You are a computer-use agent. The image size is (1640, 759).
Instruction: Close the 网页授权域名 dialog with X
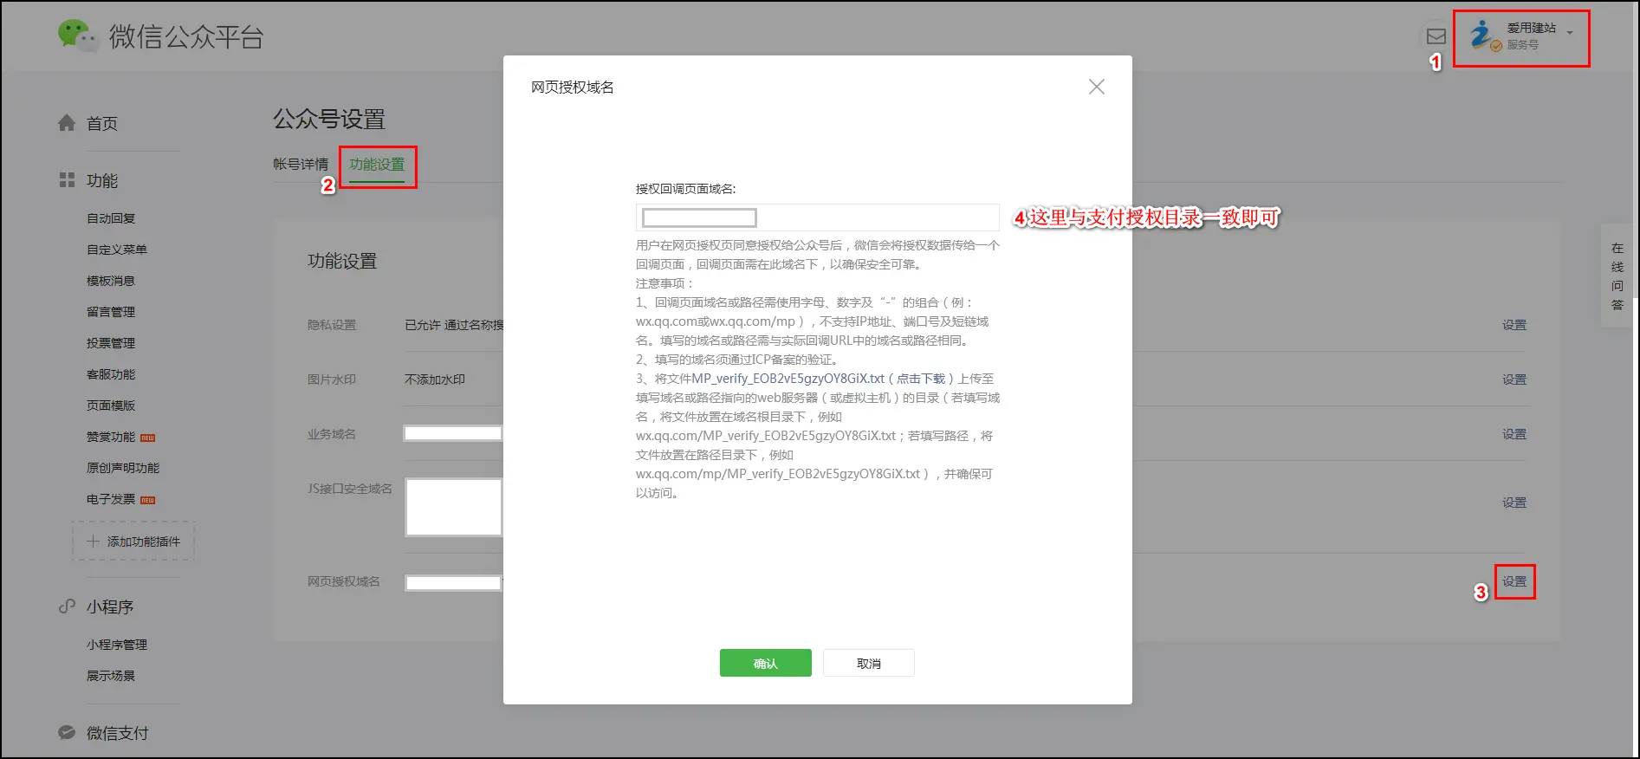1096,87
